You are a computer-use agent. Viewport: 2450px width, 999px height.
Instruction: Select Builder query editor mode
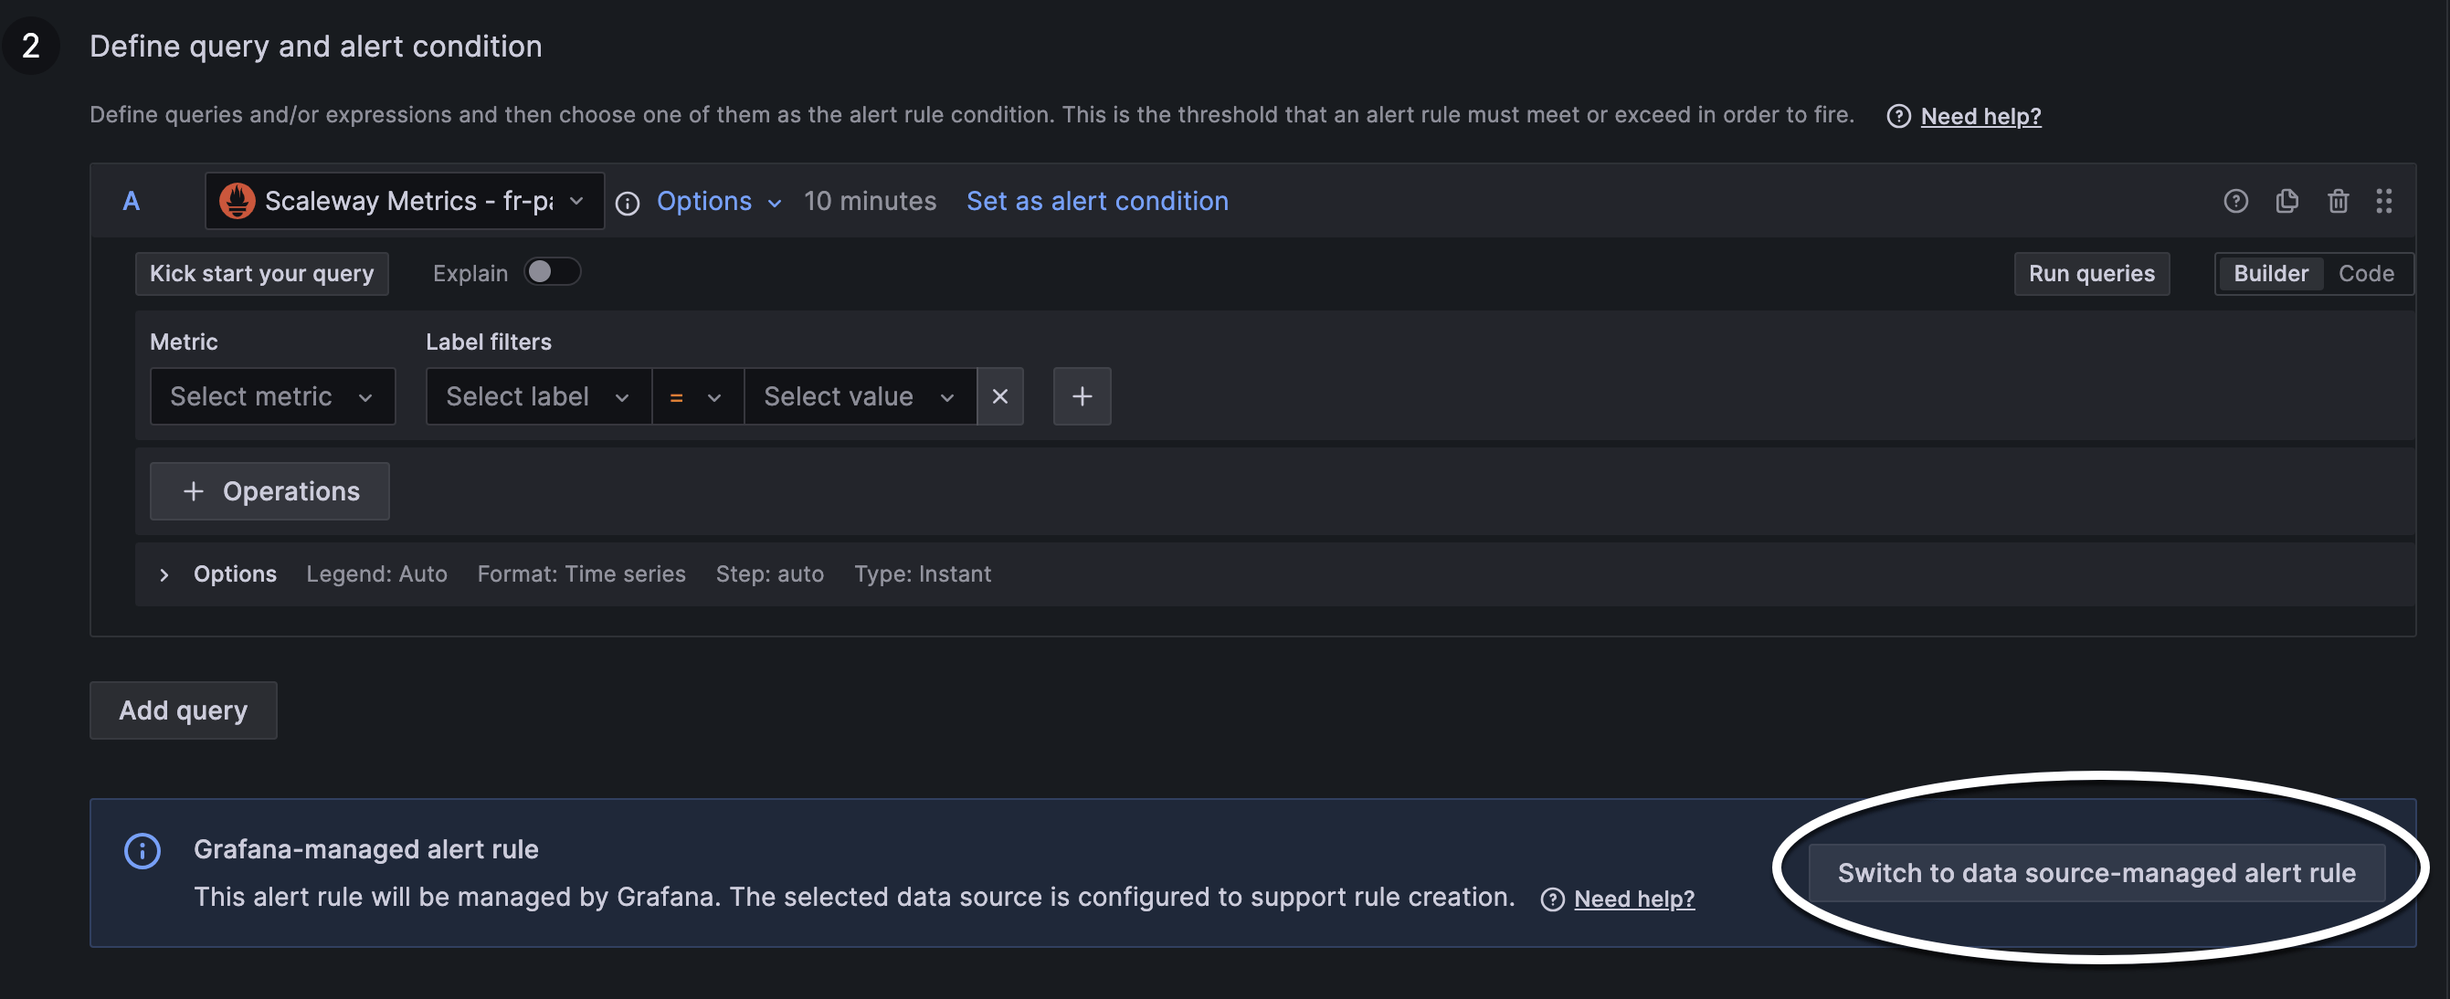point(2270,274)
